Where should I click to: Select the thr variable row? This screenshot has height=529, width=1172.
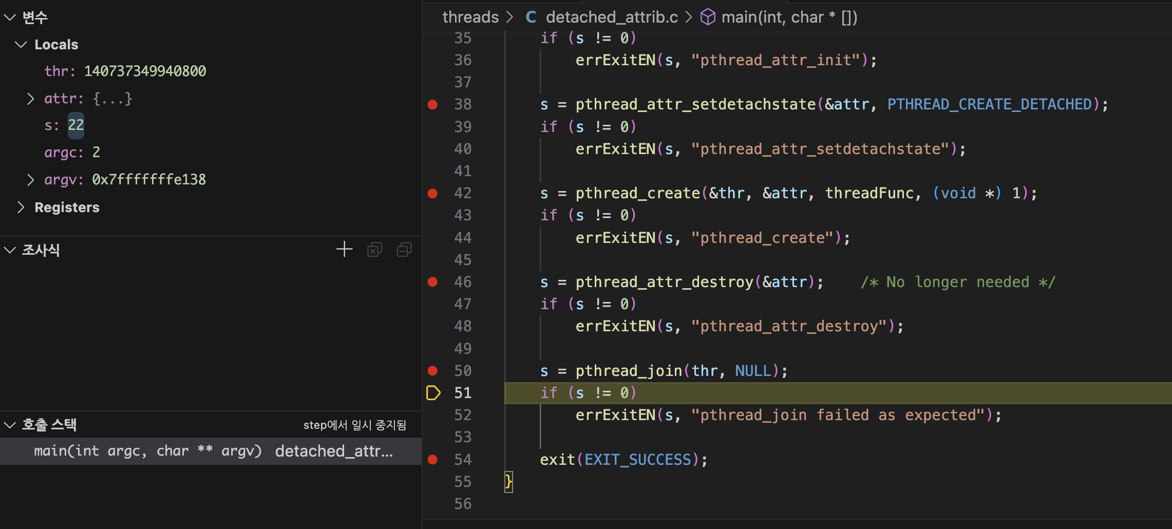[211, 71]
